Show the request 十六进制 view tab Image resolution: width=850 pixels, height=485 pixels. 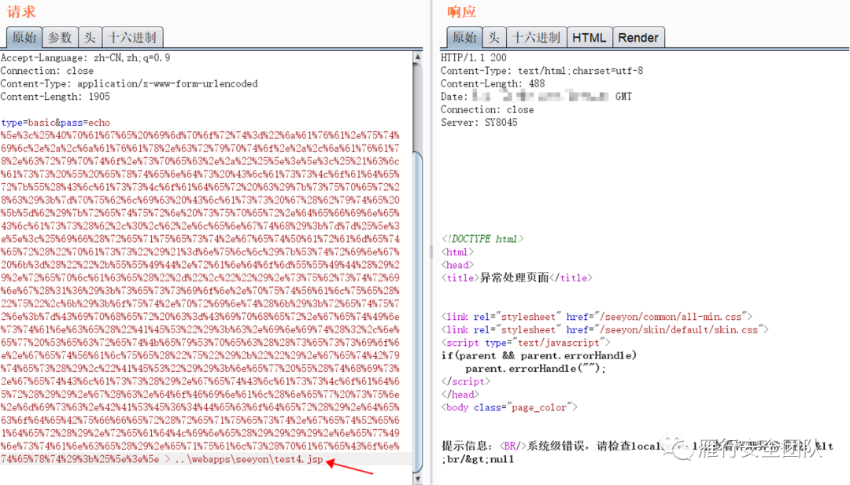point(133,38)
